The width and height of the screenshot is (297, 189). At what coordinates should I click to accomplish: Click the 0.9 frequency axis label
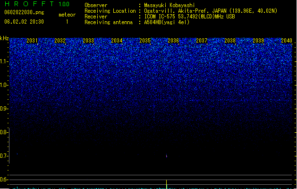tap(4, 109)
